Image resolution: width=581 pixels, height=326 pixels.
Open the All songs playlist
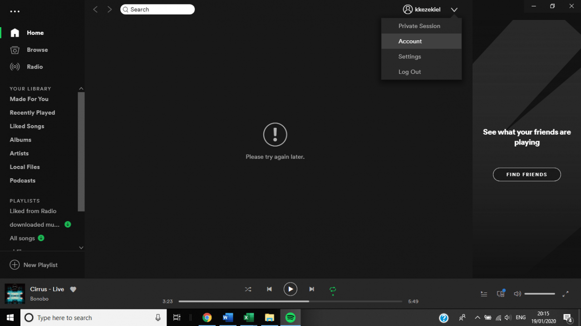coord(22,238)
